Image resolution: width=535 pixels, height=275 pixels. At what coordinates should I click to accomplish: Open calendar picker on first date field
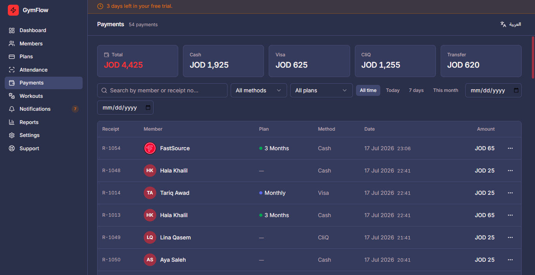click(x=516, y=90)
